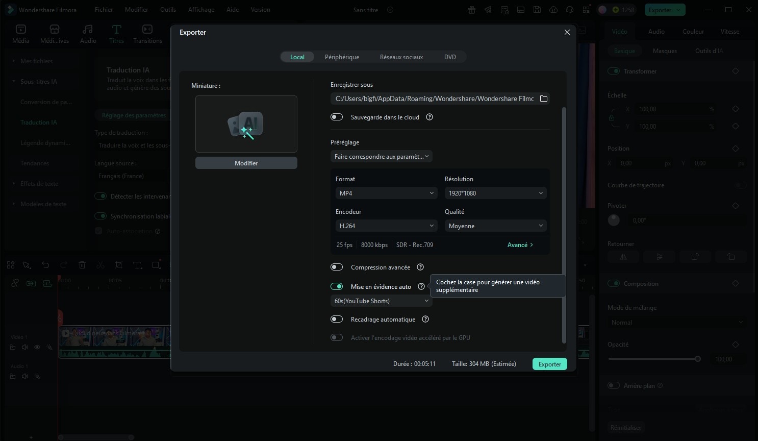This screenshot has width=758, height=441.
Task: Open help for Compression avancée
Action: click(x=420, y=267)
